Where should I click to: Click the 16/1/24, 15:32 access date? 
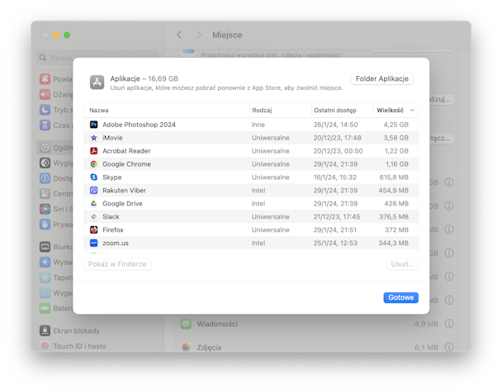335,177
